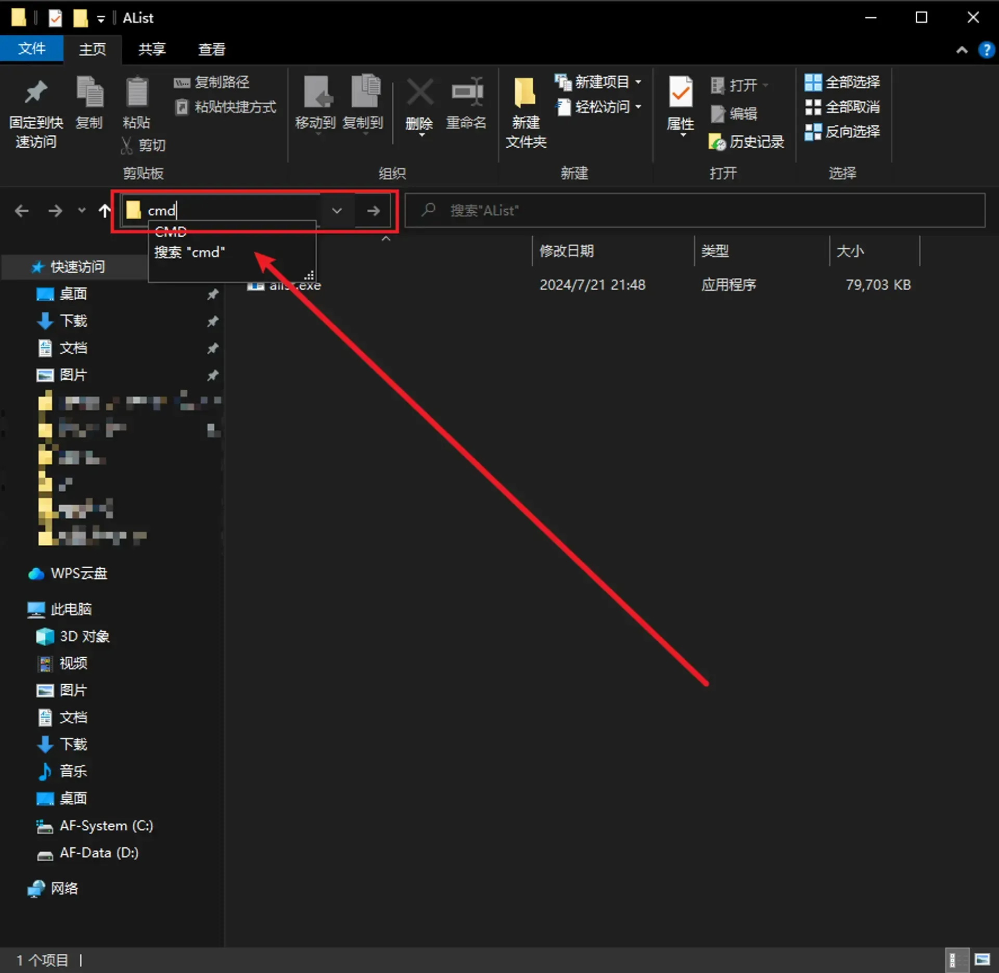Open the View (查看) ribbon tab
999x973 pixels.
coord(211,49)
